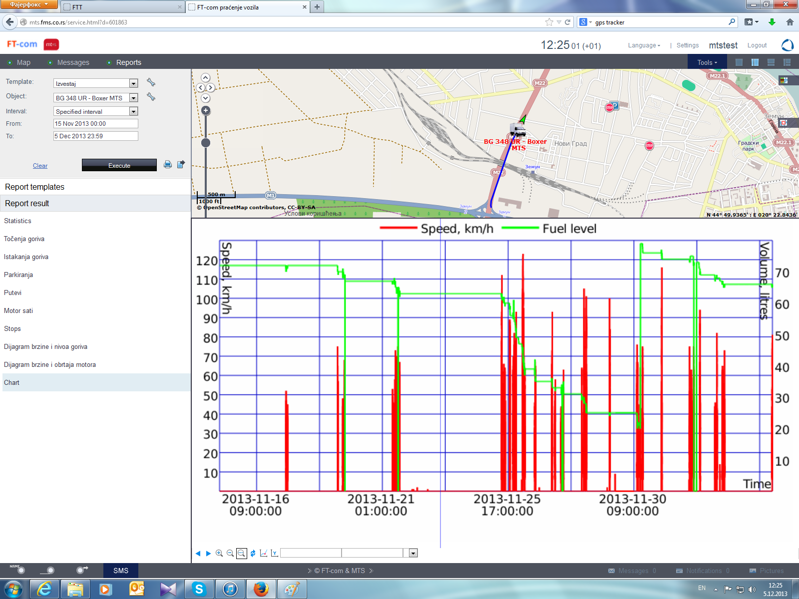Toggle the track line switch in bottom bar

coord(49,570)
